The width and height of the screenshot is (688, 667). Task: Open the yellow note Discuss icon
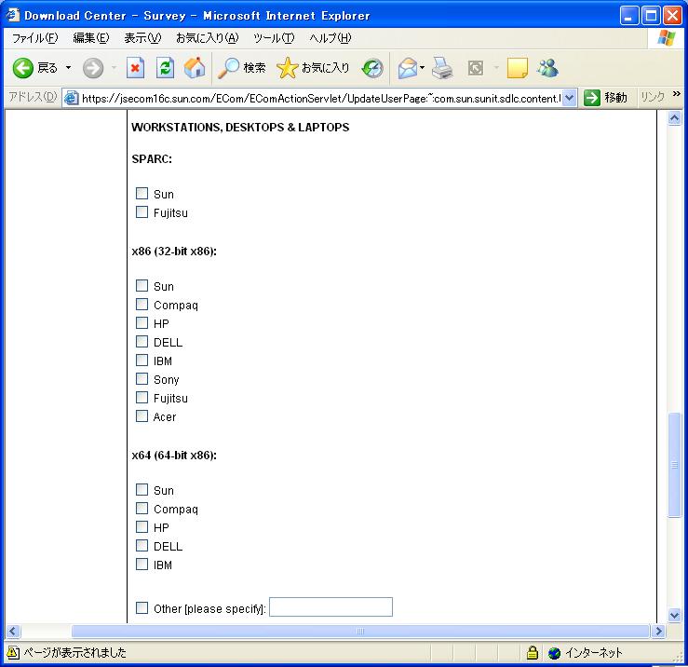tap(517, 68)
